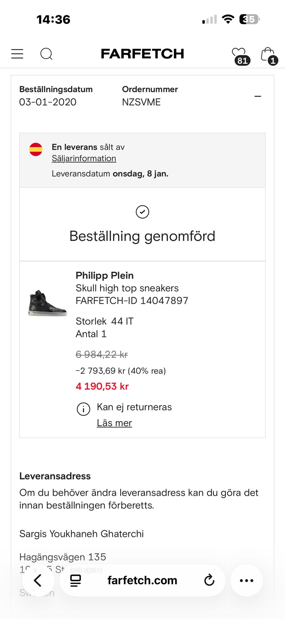The width and height of the screenshot is (285, 619).
Task: Open the browser tabs overview icon
Action: pos(75,580)
